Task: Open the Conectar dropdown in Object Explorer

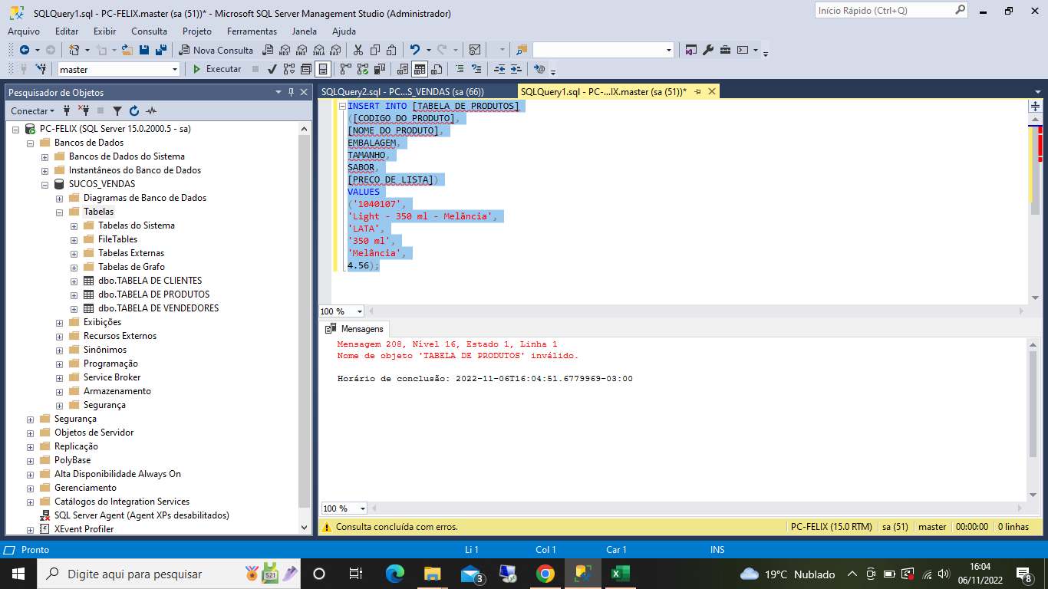Action: (33, 111)
